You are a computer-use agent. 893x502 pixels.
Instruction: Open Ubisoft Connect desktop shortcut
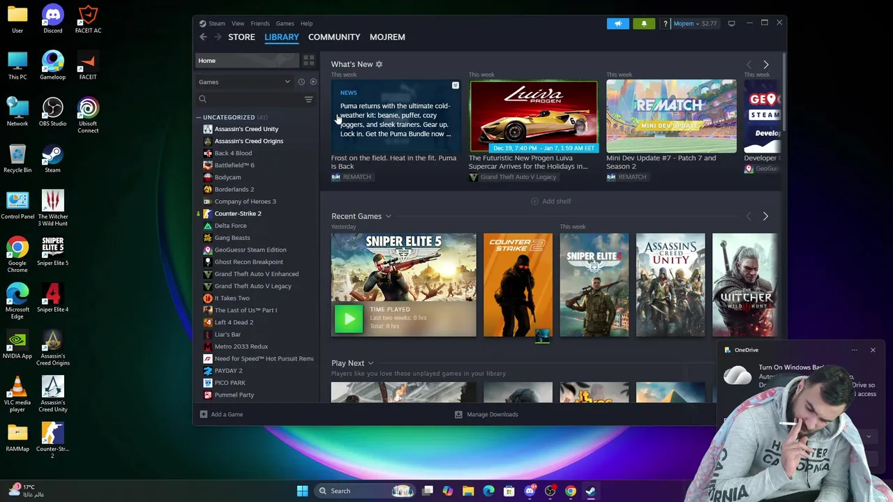tap(88, 116)
